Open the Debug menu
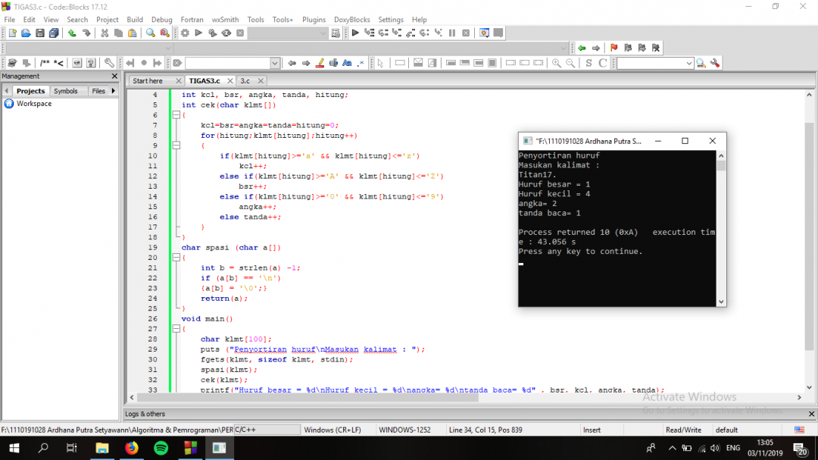Viewport: 818px width, 460px height. [162, 19]
